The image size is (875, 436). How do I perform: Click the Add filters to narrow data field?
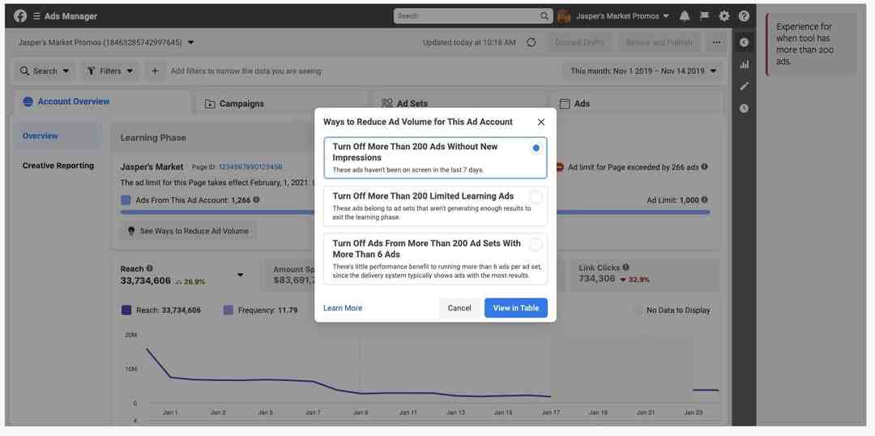pyautogui.click(x=246, y=71)
